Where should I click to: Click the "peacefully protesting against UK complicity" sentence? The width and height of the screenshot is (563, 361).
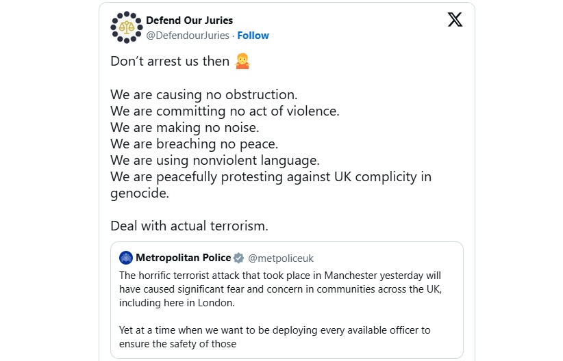(271, 177)
